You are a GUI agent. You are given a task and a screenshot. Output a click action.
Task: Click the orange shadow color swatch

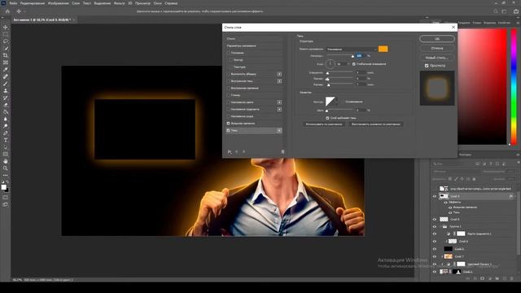[x=383, y=49]
